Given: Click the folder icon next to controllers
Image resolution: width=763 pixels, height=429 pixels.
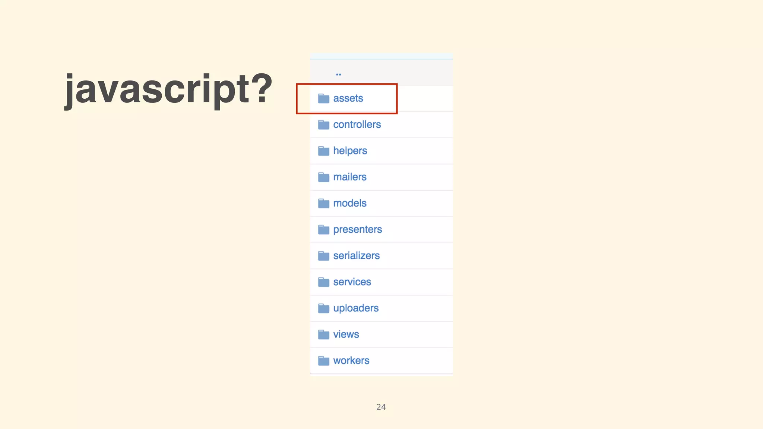Looking at the screenshot, I should (323, 125).
